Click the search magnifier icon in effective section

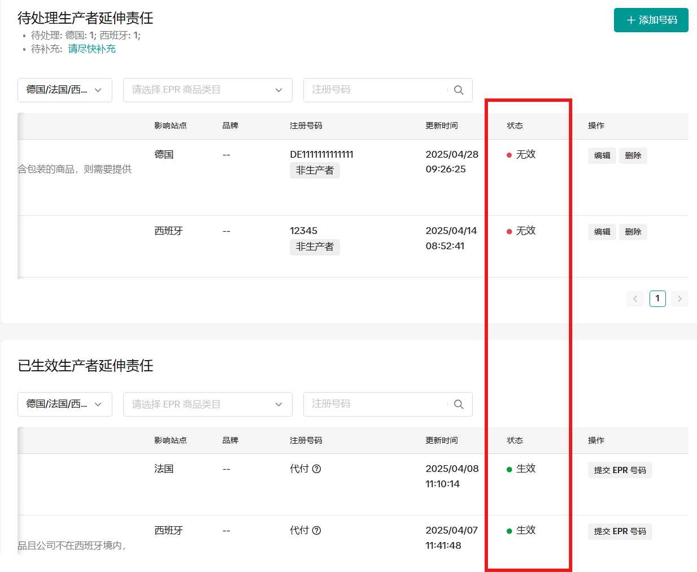tap(458, 404)
